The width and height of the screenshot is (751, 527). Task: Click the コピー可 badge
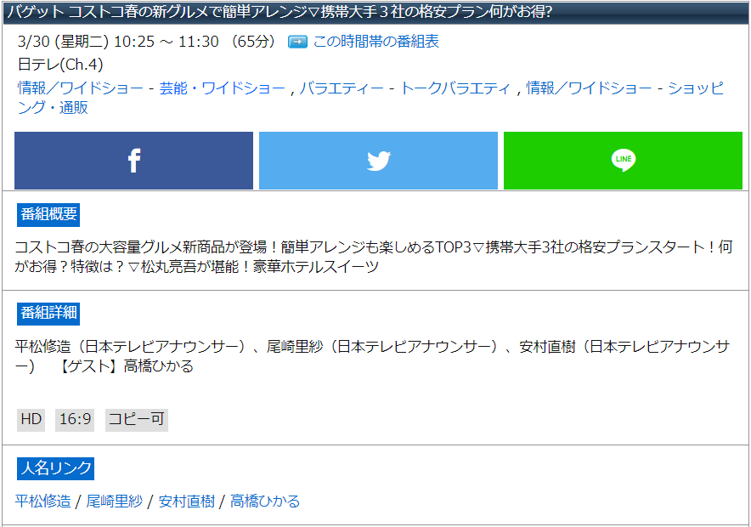(136, 420)
